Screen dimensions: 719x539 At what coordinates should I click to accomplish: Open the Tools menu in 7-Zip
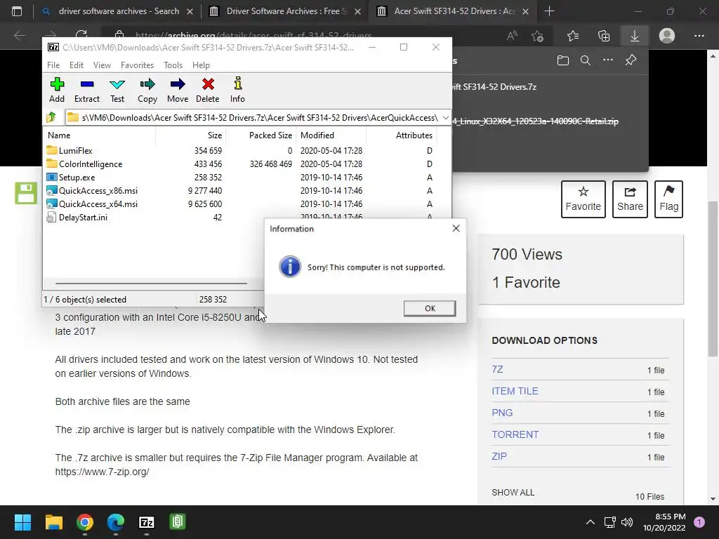(x=173, y=65)
